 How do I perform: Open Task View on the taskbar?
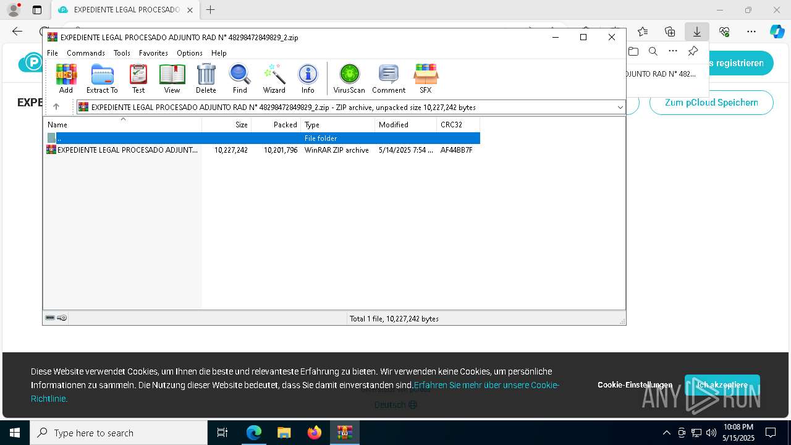[222, 433]
